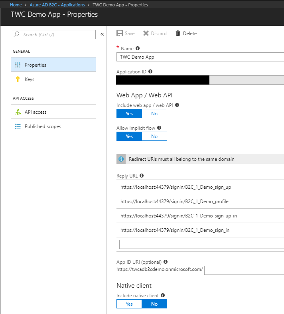This screenshot has width=284, height=314.
Task: Set Include native client to Yes
Action: [x=129, y=304]
